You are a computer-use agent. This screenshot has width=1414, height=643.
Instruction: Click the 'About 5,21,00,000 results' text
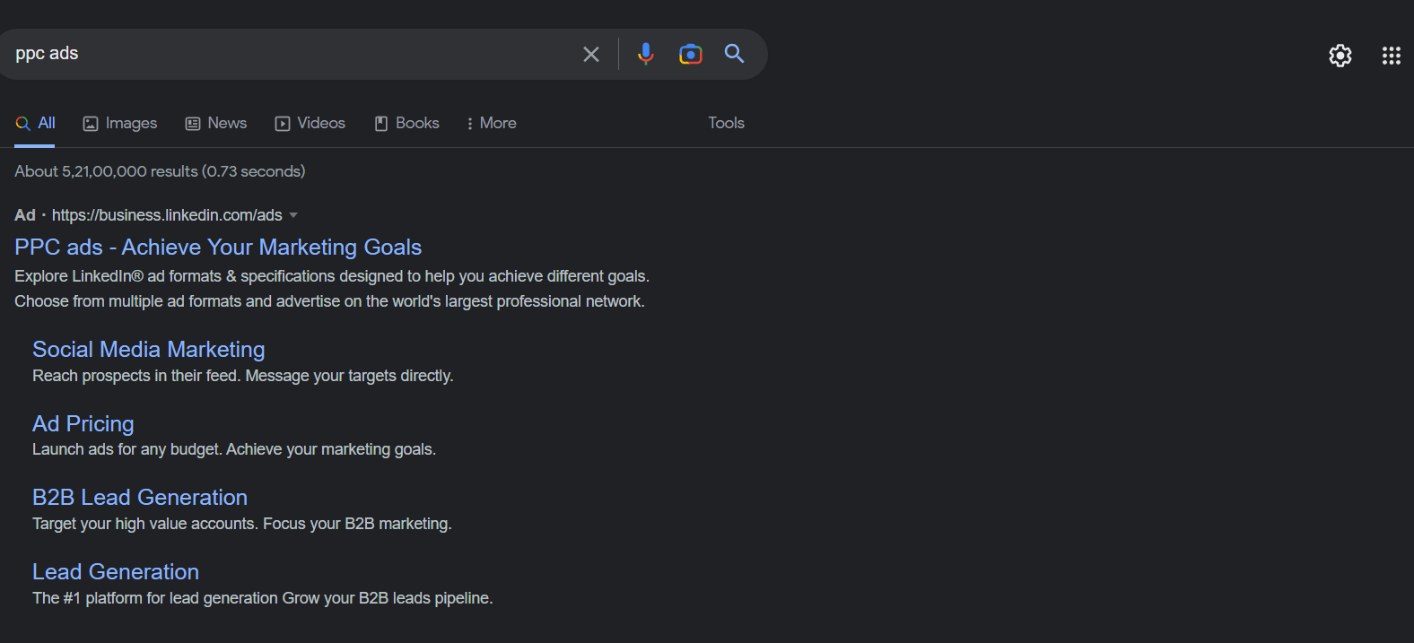160,171
